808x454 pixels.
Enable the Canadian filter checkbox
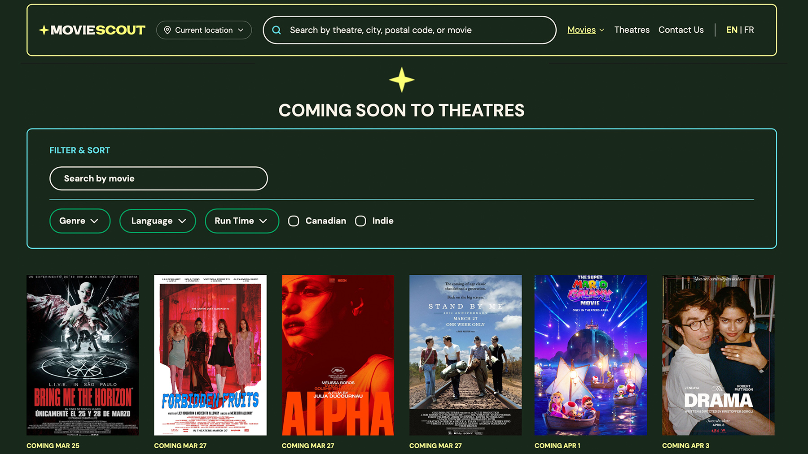point(294,221)
